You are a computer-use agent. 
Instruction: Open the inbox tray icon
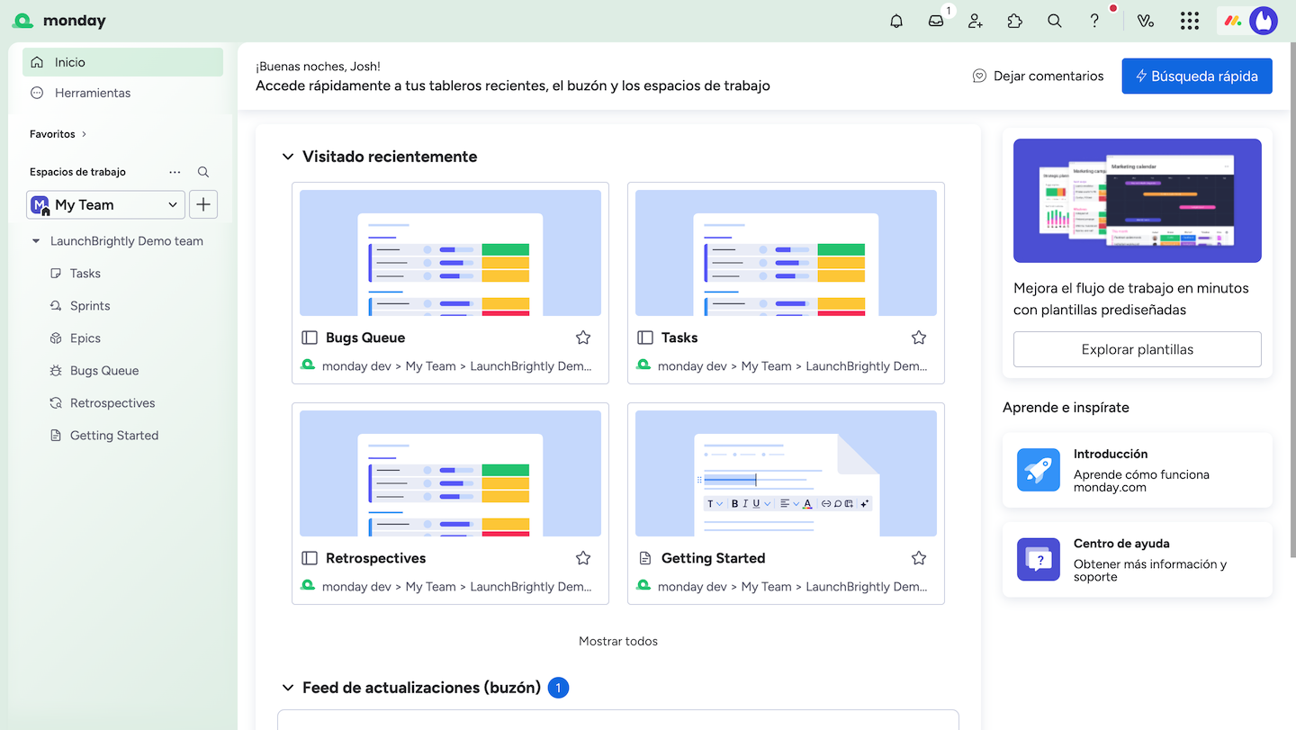(x=936, y=21)
